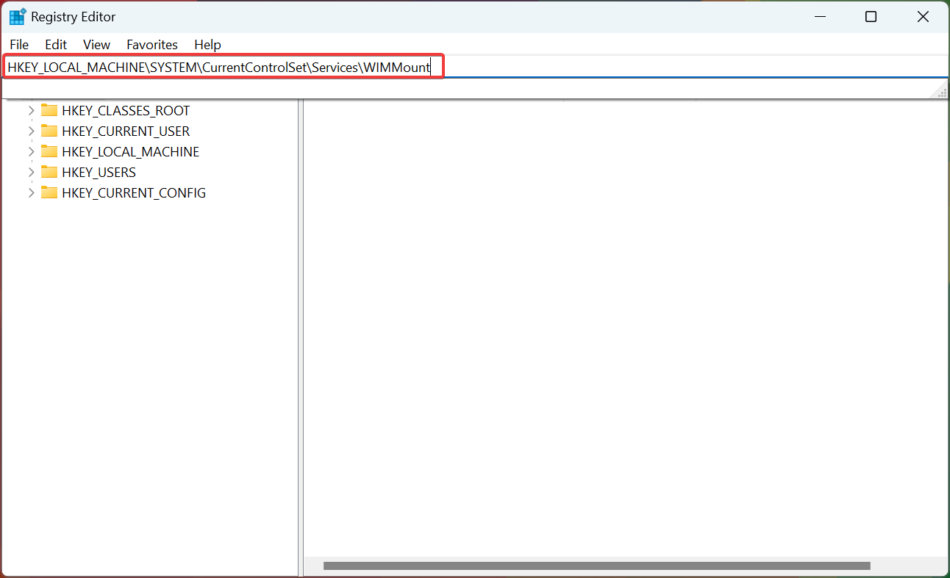
Task: Select the HKEY_CLASSES_ROOT key label
Action: [126, 111]
